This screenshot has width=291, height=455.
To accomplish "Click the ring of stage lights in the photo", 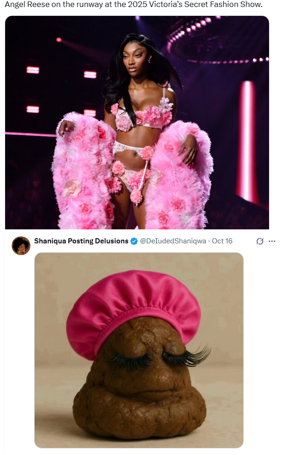I will pyautogui.click(x=217, y=41).
